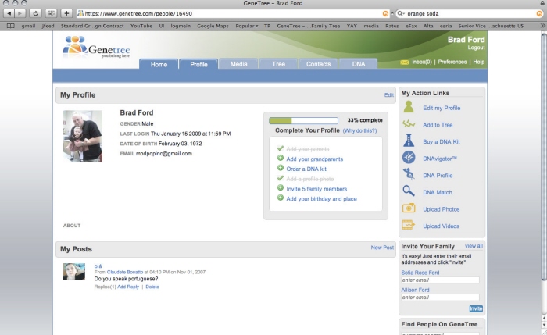The width and height of the screenshot is (547, 335).
Task: Click the Edit my Profile action link
Action: point(442,108)
